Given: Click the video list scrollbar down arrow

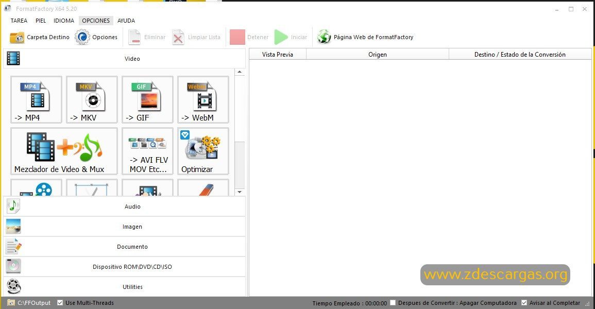Looking at the screenshot, I should coord(240,192).
